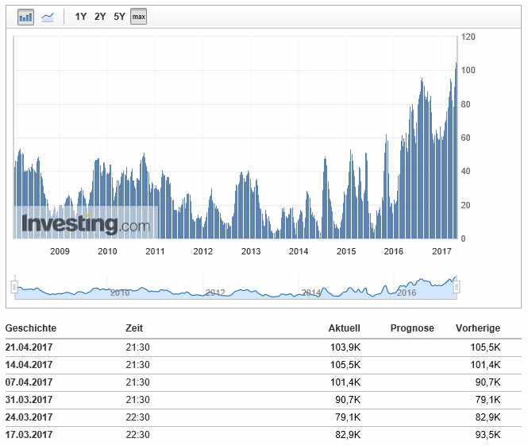This screenshot has height=446, width=528.
Task: Select the 2Y time range
Action: [100, 17]
